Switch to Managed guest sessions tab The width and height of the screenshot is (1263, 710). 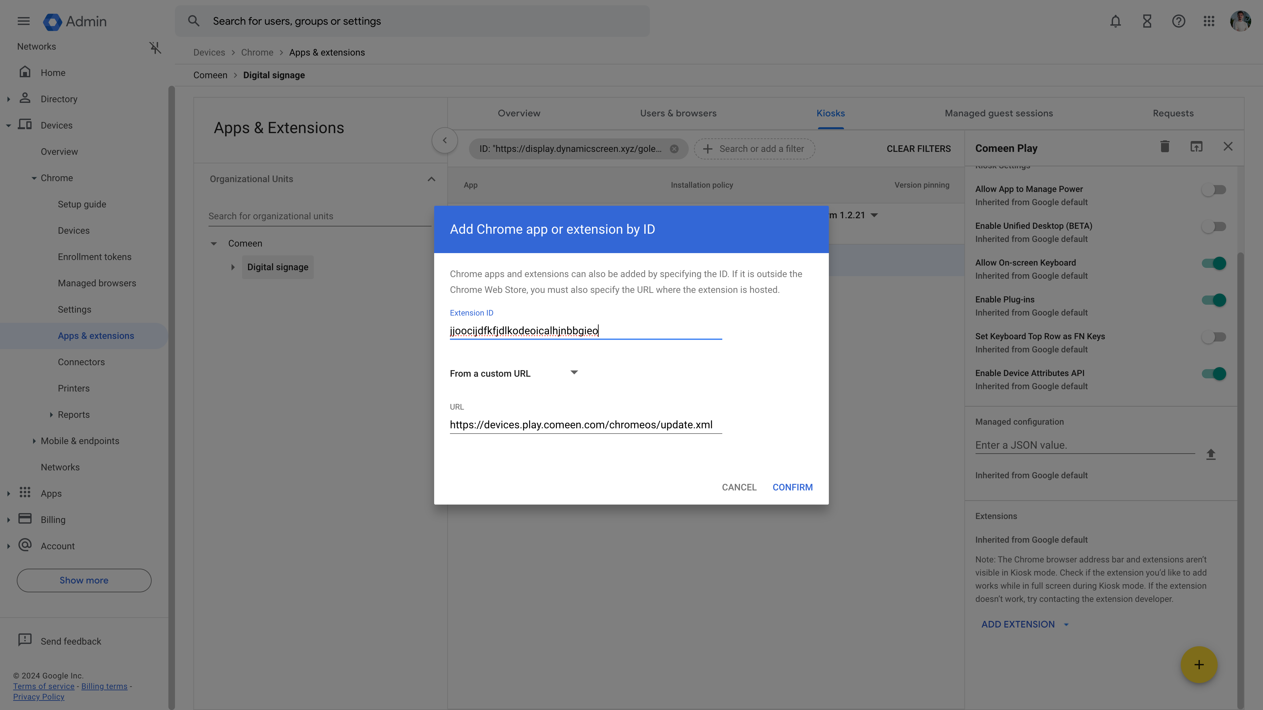pos(999,113)
